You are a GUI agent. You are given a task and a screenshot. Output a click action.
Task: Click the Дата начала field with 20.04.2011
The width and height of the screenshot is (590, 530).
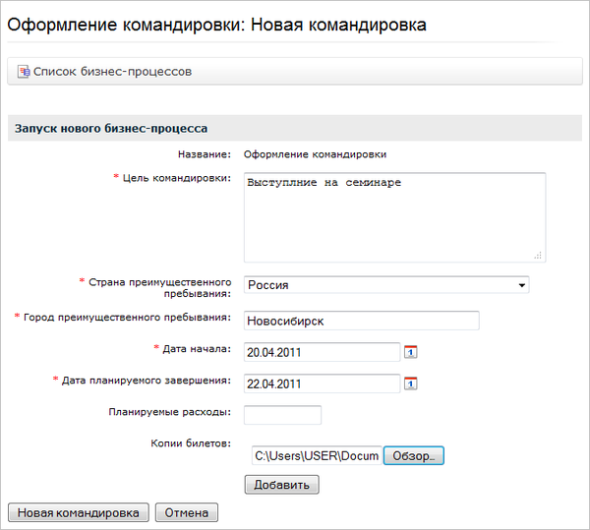coord(321,352)
